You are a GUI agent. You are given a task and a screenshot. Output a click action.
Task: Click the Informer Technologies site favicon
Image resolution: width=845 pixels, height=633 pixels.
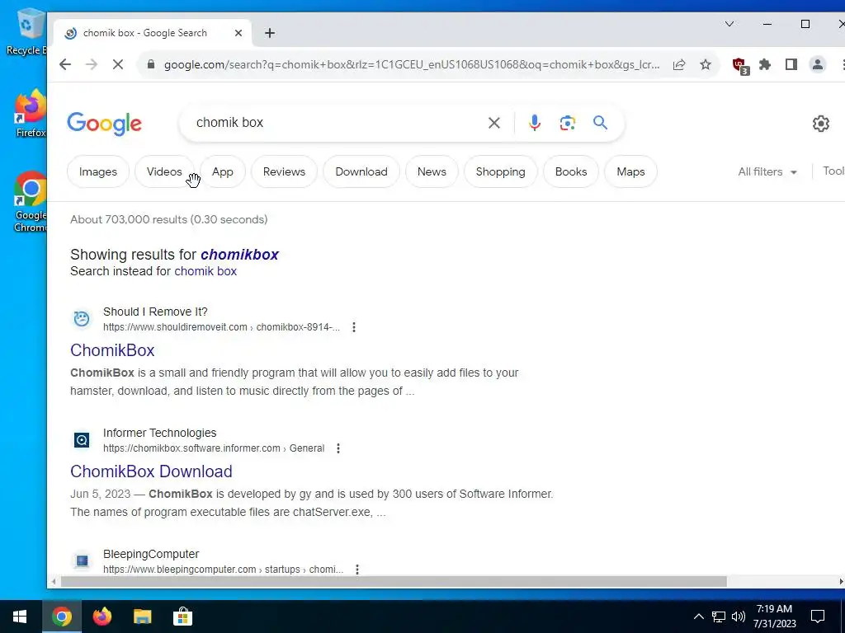82,440
